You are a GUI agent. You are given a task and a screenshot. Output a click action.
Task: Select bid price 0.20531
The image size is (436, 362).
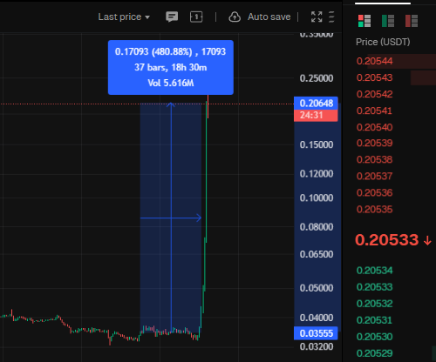click(374, 320)
